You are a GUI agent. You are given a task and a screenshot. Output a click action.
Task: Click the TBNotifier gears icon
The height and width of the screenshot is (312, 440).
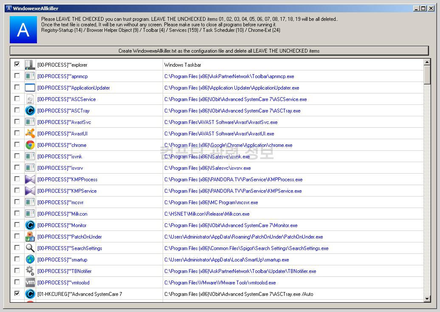point(30,271)
